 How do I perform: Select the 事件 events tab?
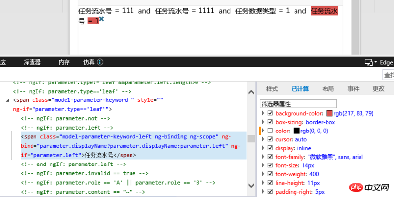click(x=353, y=89)
